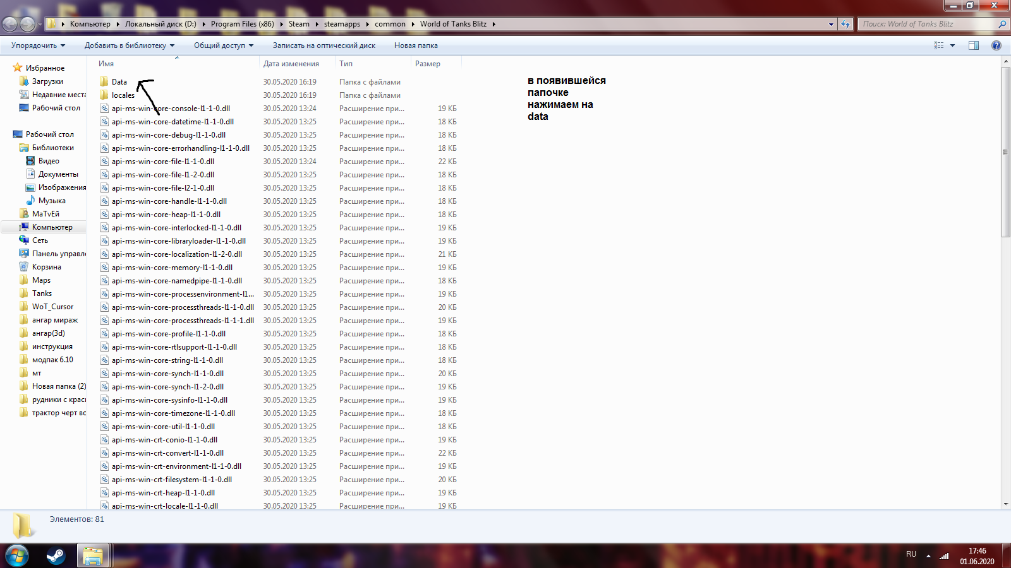Click the Windows Start orb
The height and width of the screenshot is (568, 1011).
(x=16, y=556)
